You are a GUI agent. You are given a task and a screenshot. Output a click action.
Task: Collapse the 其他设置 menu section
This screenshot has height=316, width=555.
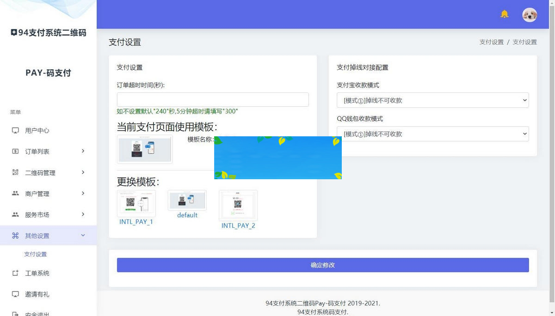[83, 235]
